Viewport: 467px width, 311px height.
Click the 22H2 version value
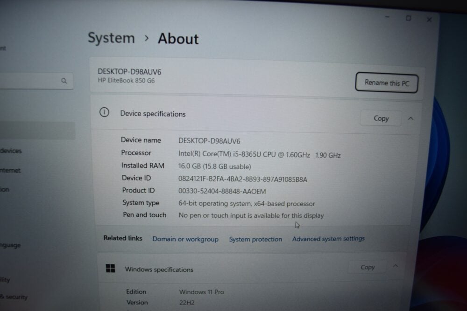(x=187, y=303)
